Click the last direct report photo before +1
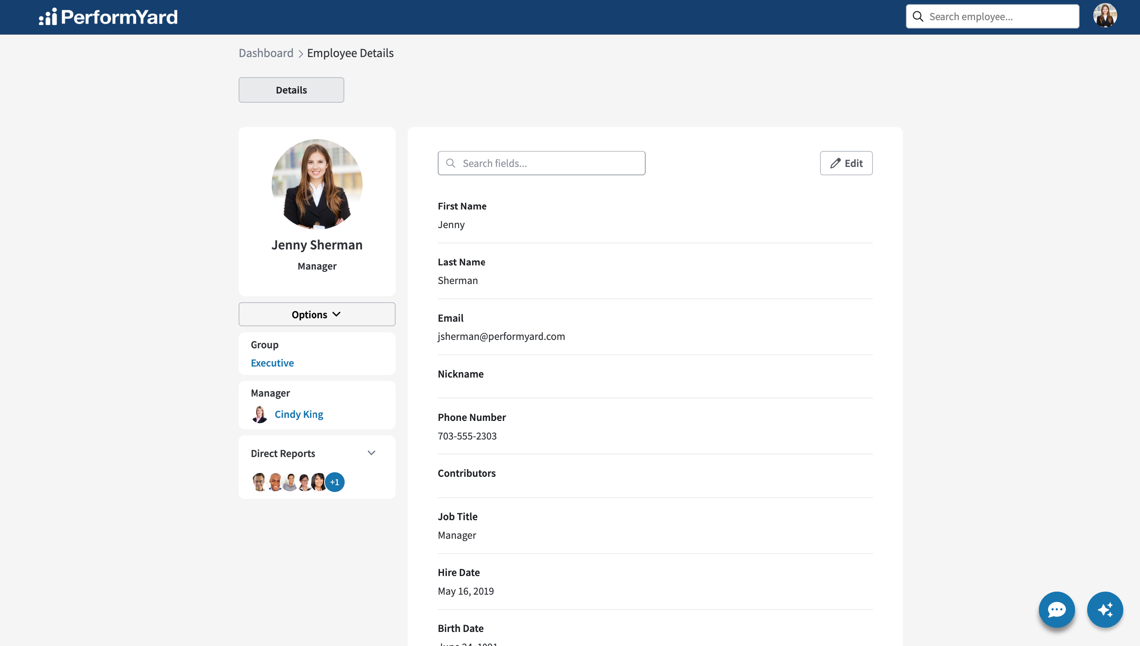Image resolution: width=1140 pixels, height=646 pixels. click(318, 482)
